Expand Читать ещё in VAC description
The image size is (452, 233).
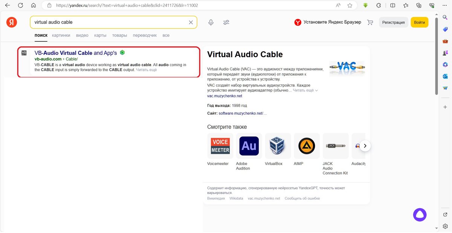[305, 91]
